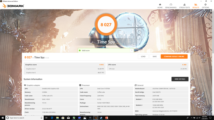Click Compare Result Online
The image size is (214, 120).
tap(174, 57)
